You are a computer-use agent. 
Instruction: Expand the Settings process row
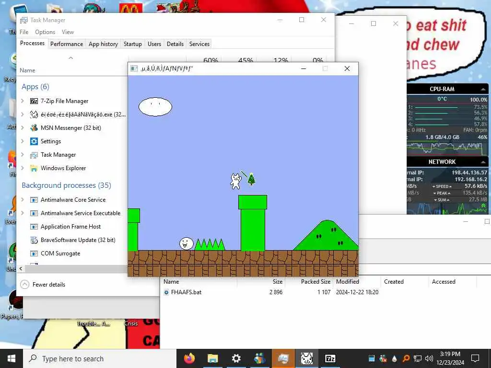pos(22,141)
